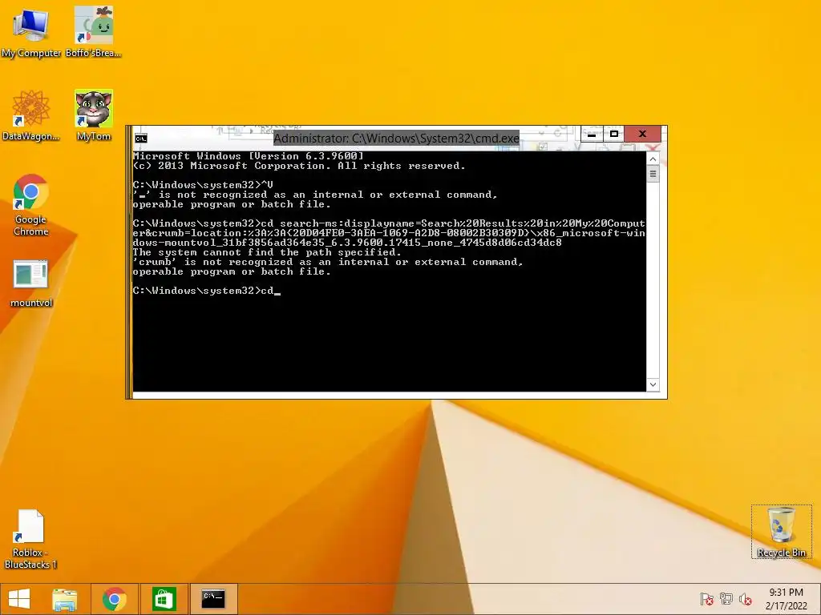Viewport: 821px width, 615px height.
Task: Open Boffo'sBrea... desktop shortcut
Action: point(94,32)
